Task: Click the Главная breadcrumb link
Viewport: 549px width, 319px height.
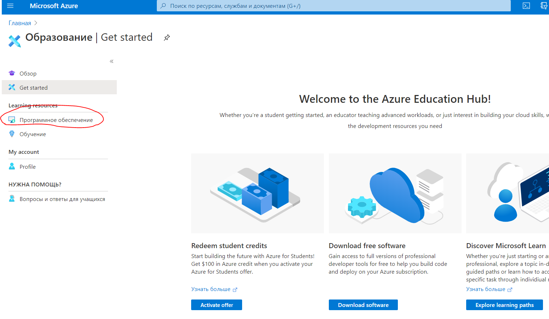Action: tap(20, 23)
